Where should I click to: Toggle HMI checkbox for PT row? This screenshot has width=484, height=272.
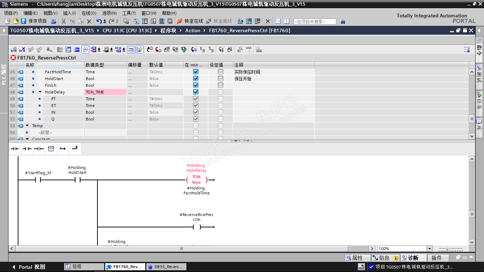click(x=196, y=99)
